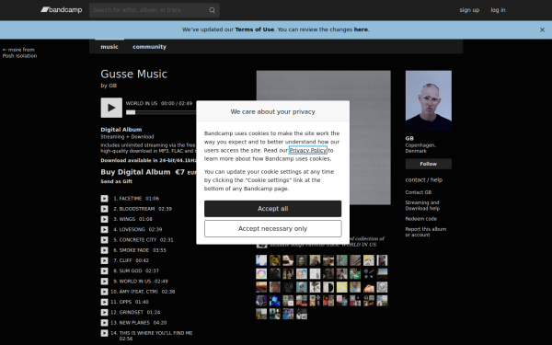Open the GB artist photo
Screen dimensions: 552x345
[429, 100]
